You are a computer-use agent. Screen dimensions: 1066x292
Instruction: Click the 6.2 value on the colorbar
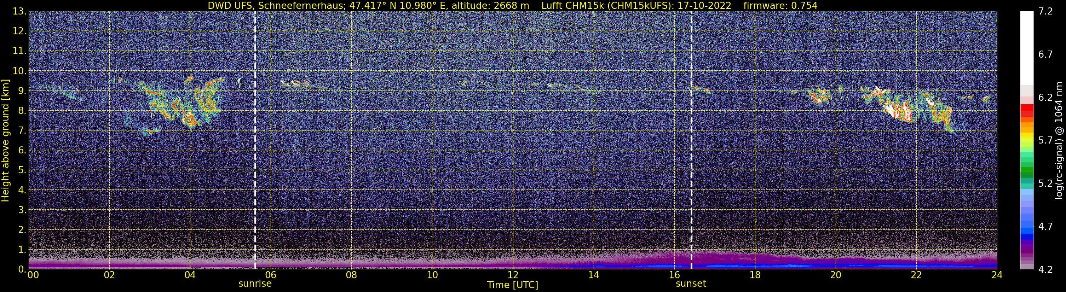point(1045,98)
